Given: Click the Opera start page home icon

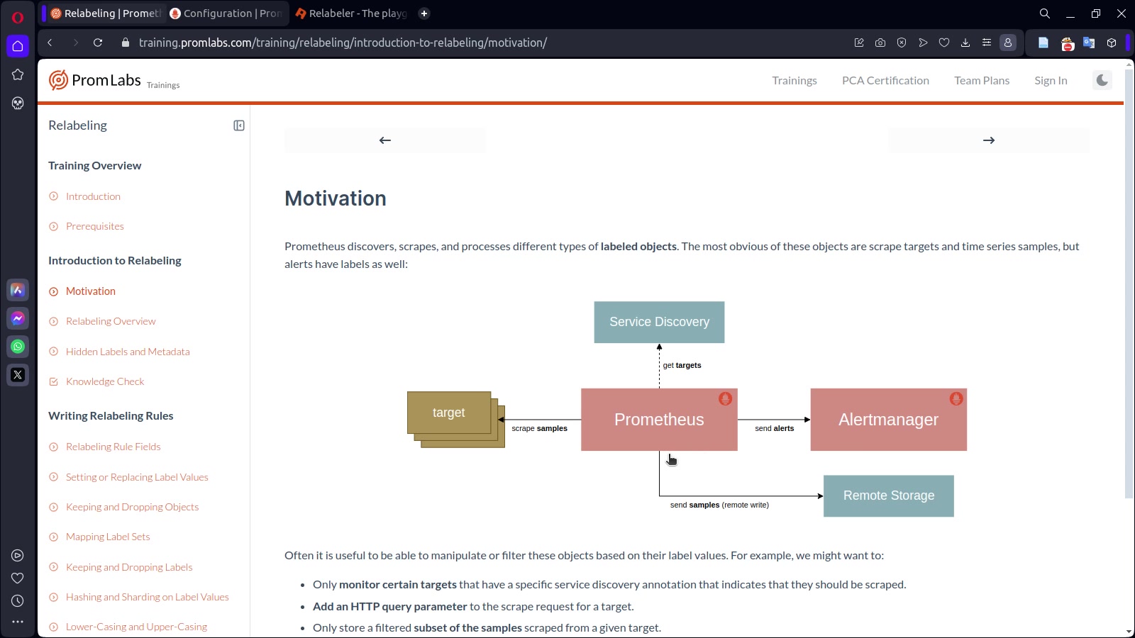Looking at the screenshot, I should [18, 46].
